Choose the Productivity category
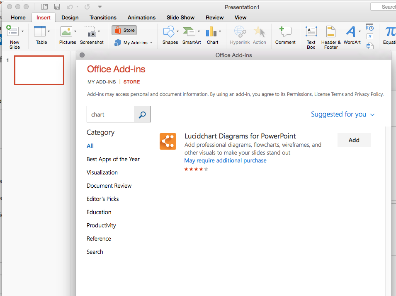Viewport: 396px width, 296px height. (x=101, y=226)
